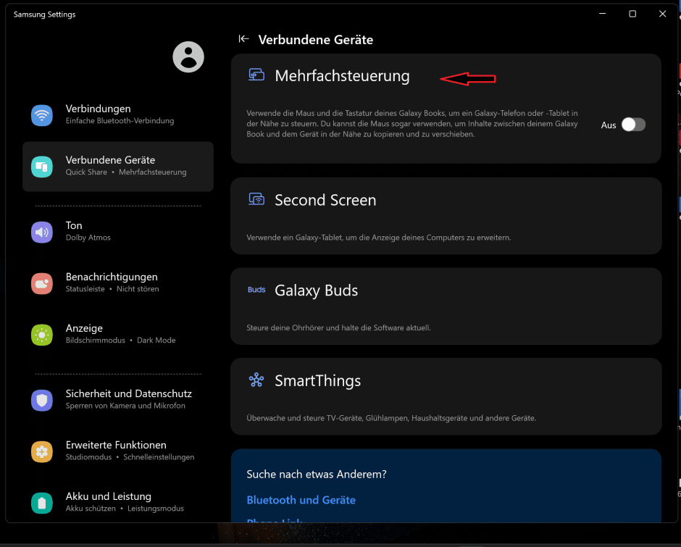Click the Samsung Settings window title
681x547 pixels.
pos(45,14)
